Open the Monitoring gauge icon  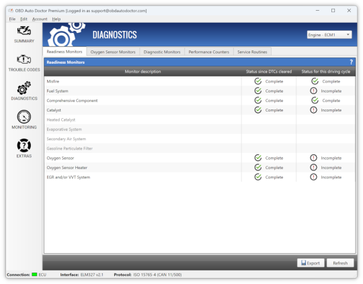pyautogui.click(x=24, y=117)
